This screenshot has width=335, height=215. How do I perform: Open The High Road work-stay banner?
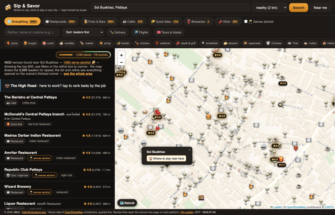(x=57, y=86)
